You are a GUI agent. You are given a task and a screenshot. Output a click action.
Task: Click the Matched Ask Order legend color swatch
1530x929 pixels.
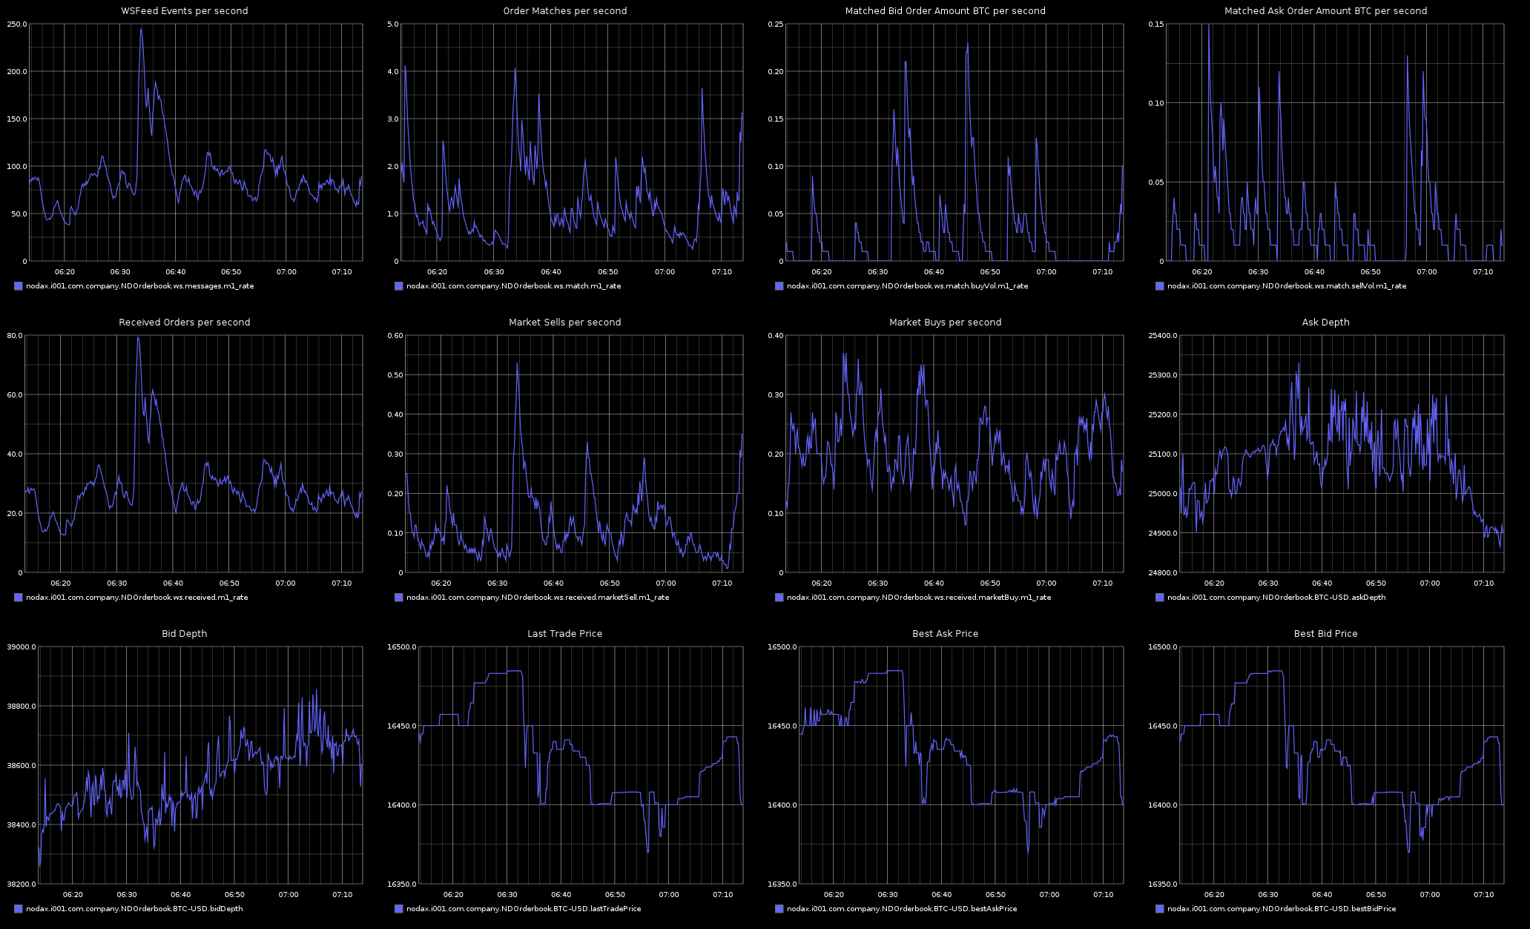(1160, 286)
